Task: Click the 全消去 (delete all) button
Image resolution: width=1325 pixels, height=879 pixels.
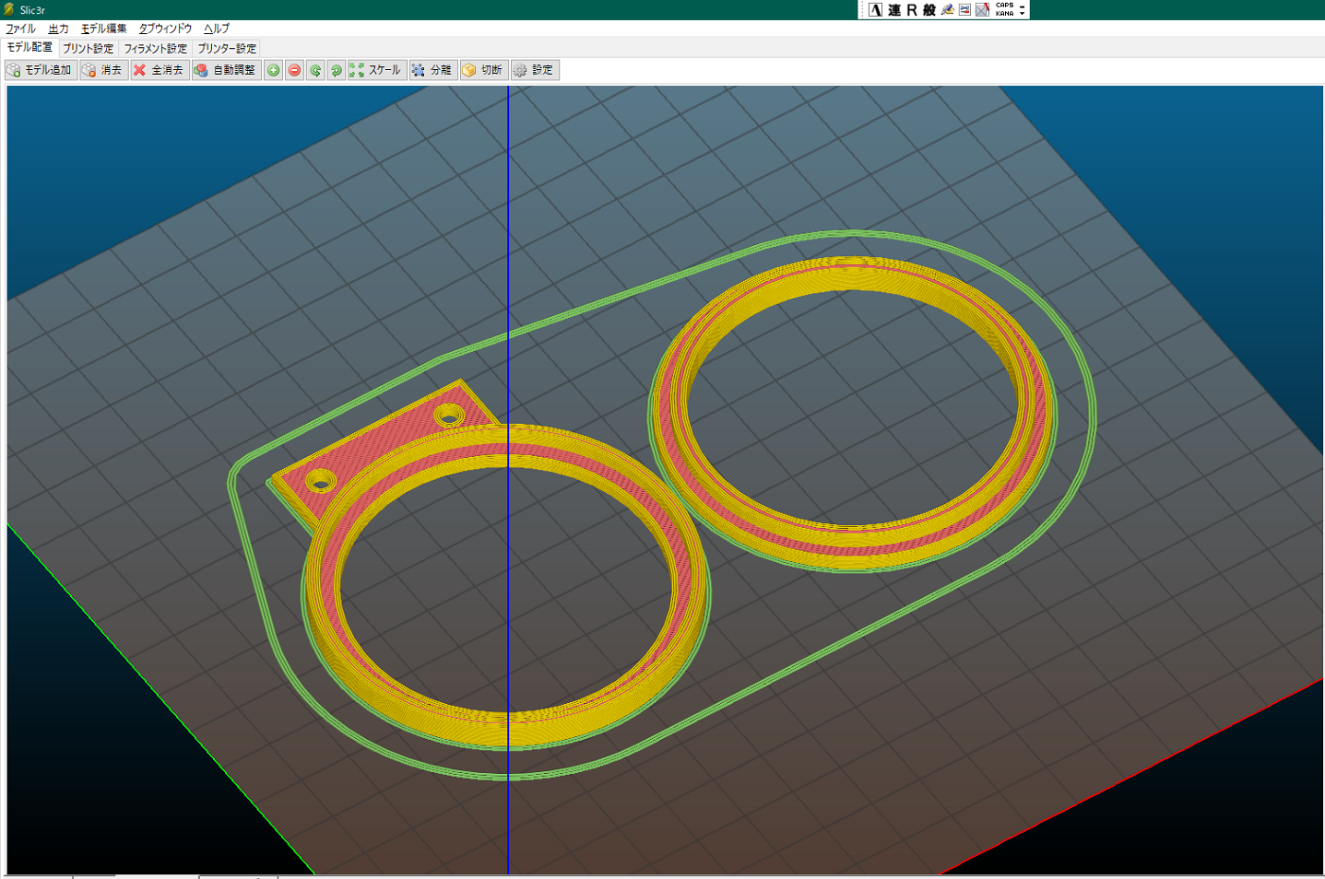Action: [x=160, y=70]
